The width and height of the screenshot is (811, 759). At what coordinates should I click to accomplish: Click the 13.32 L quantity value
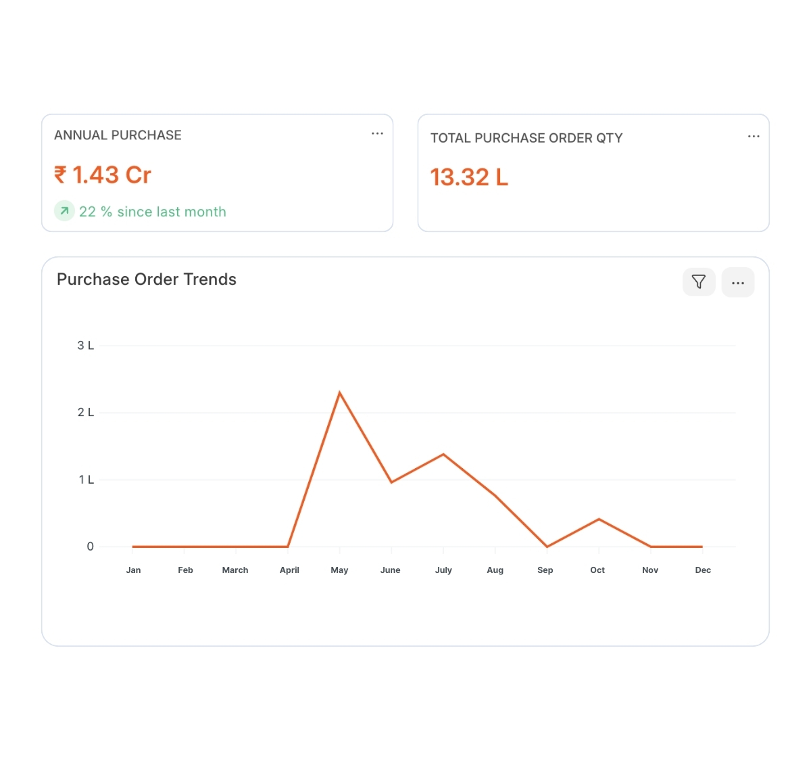click(469, 177)
